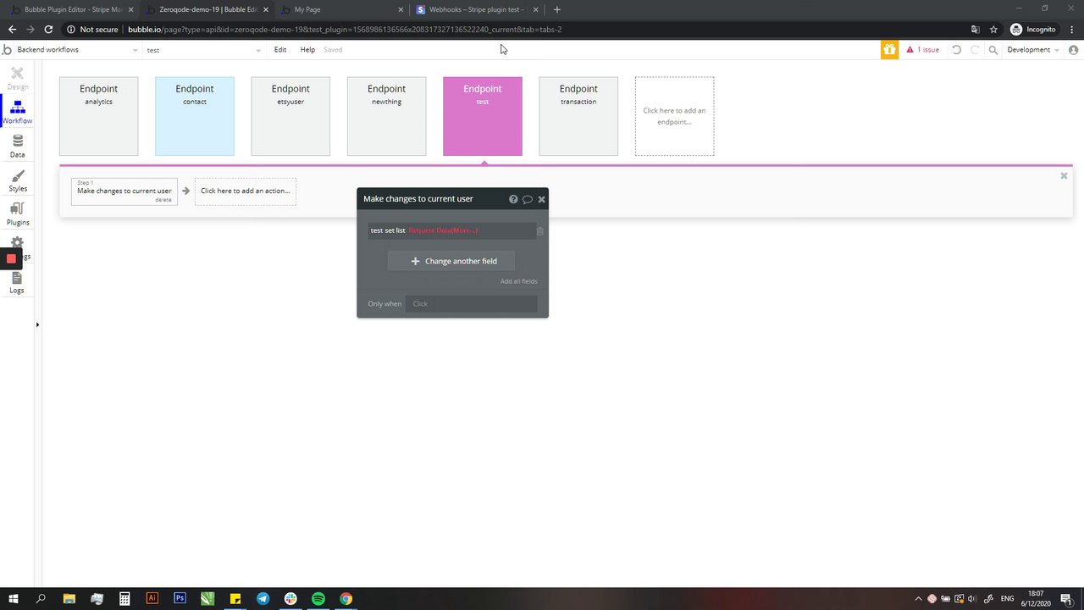1084x610 pixels.
Task: Open the Workflow section in sidebar
Action: pos(17,113)
